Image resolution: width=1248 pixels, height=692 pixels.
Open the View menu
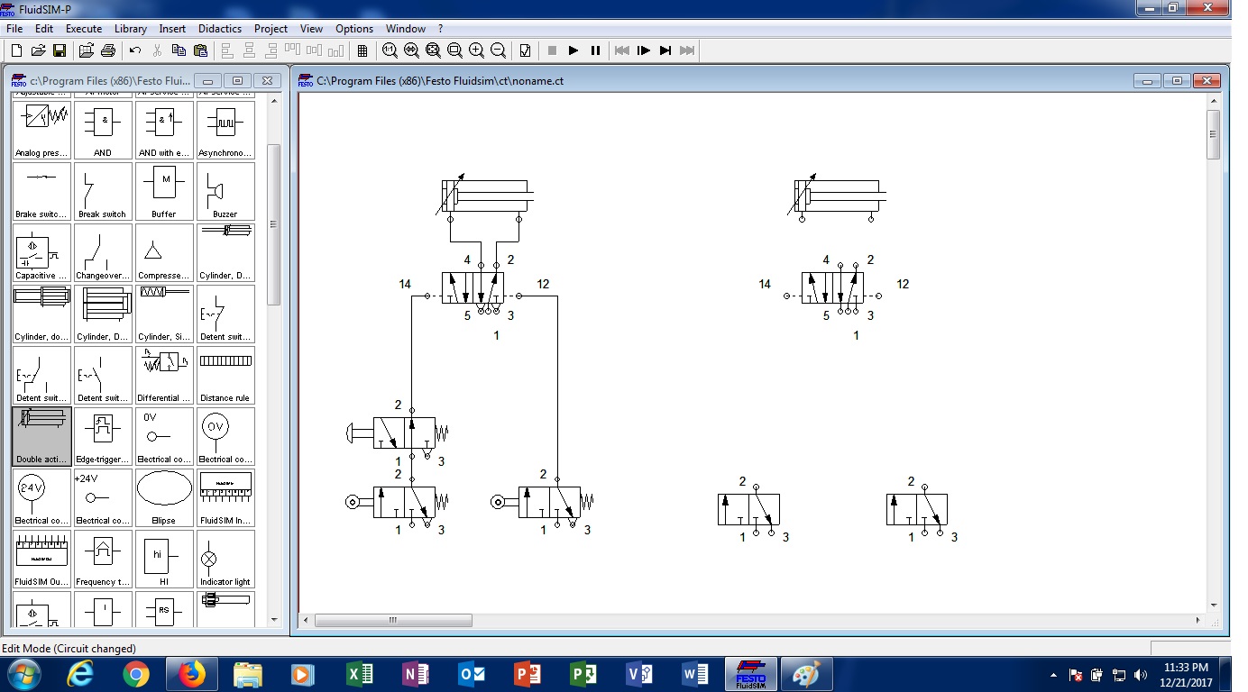click(x=311, y=29)
